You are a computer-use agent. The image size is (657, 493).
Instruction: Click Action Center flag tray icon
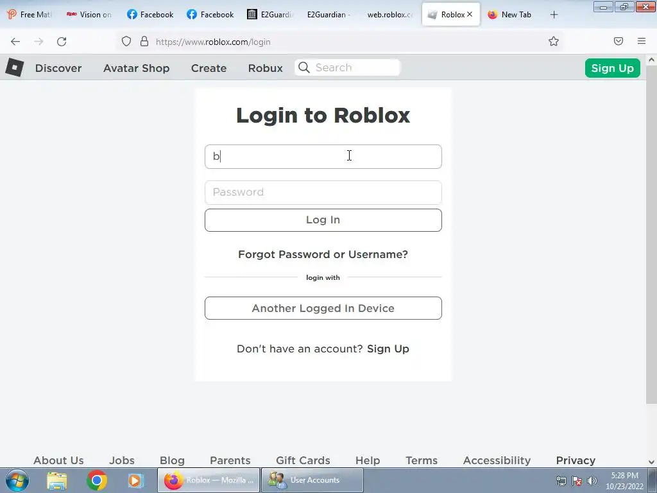(577, 481)
